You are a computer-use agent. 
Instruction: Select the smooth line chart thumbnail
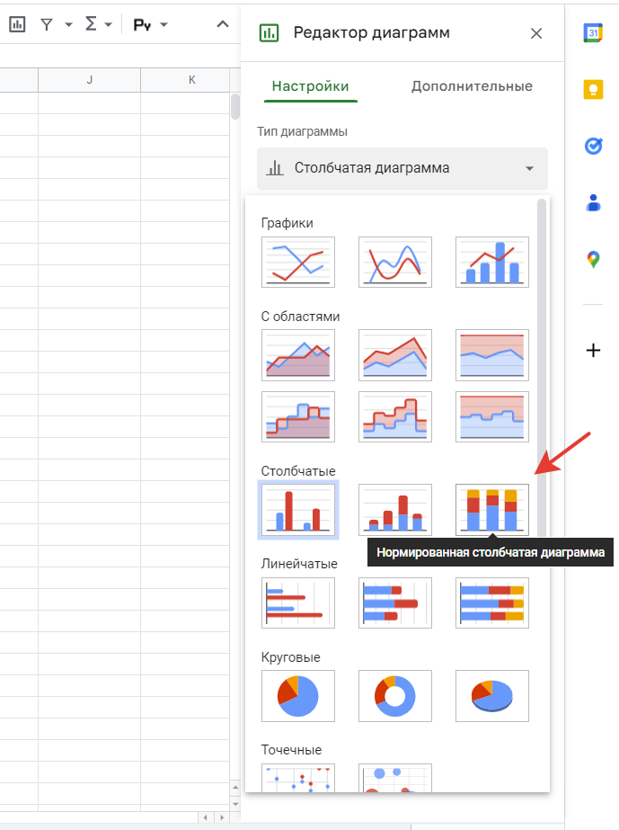394,262
